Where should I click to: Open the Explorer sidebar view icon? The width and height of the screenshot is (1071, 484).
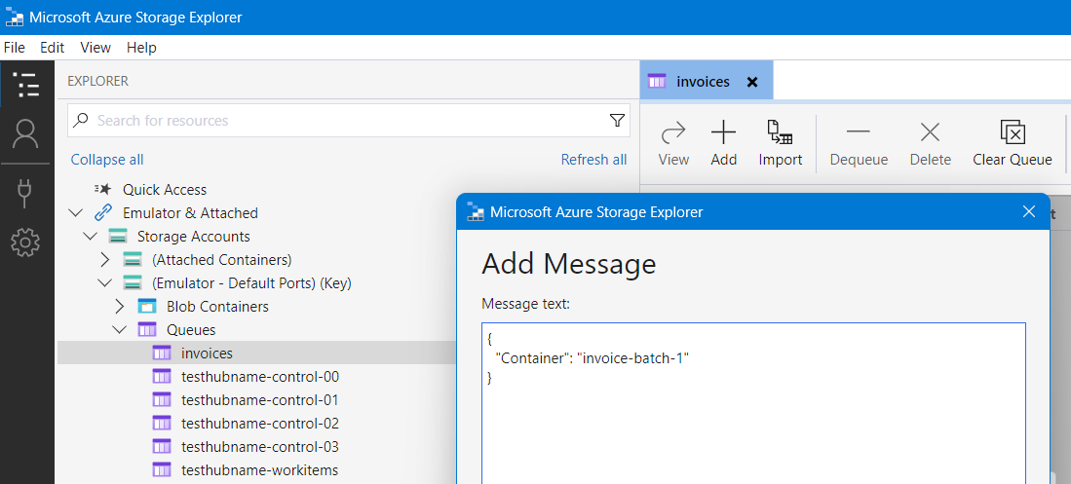click(x=26, y=85)
